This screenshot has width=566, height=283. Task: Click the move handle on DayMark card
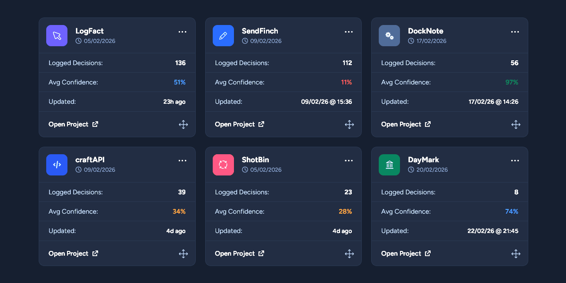click(x=516, y=254)
